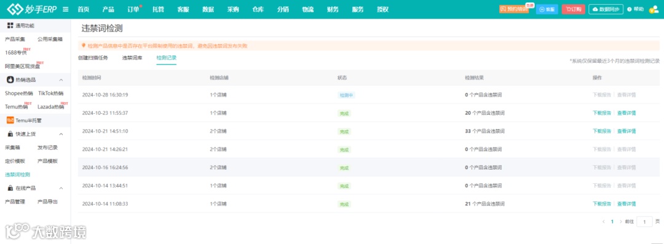Screen dimensions: 664x244
Task: Go to next page arrow
Action: [x=621, y=221]
